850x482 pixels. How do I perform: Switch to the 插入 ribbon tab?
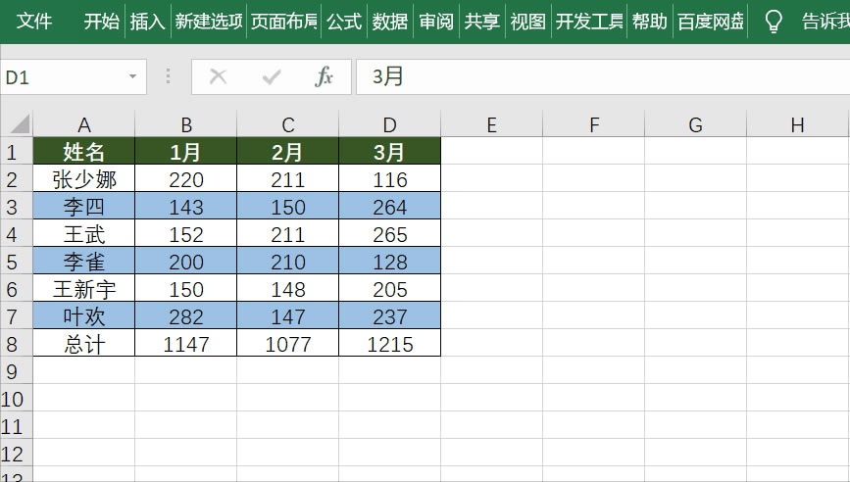click(x=147, y=22)
